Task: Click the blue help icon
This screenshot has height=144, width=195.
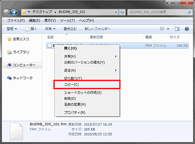Action: (187, 29)
